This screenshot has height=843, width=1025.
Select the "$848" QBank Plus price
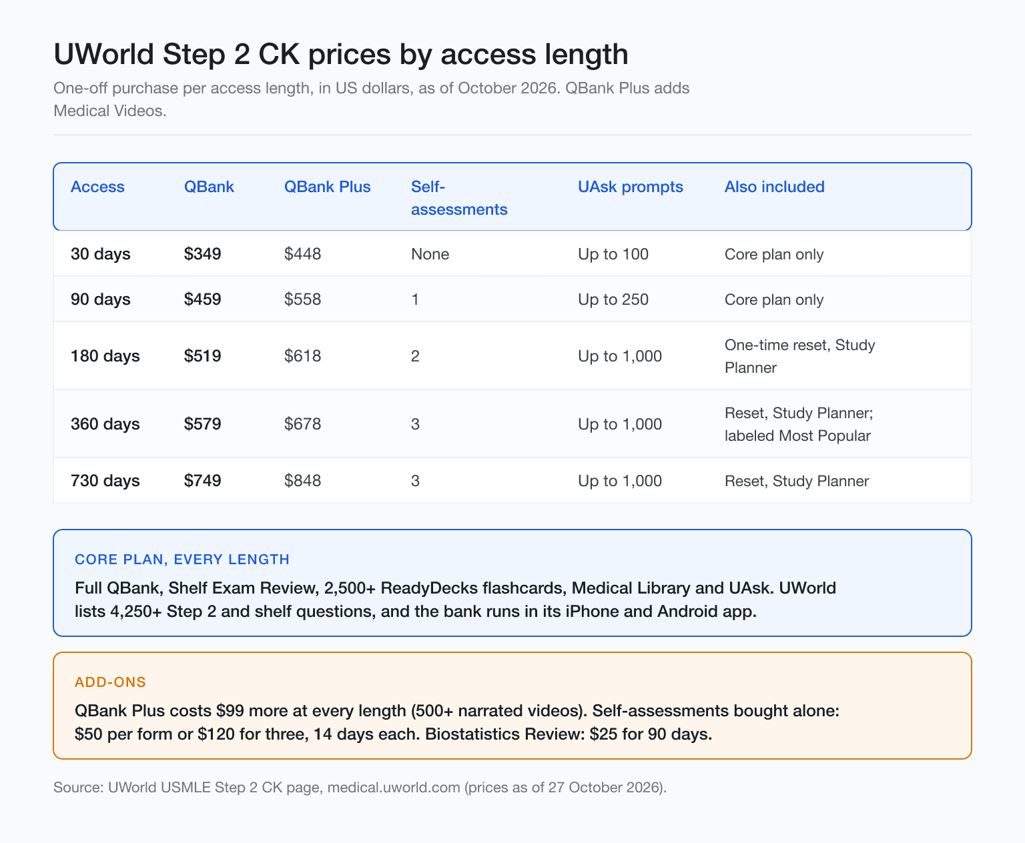pos(303,481)
